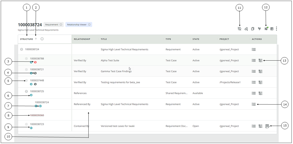Image resolution: width=293 pixels, height=144 pixels.
Task: Select the struck-through 1000039360 item
Action: coord(37,115)
